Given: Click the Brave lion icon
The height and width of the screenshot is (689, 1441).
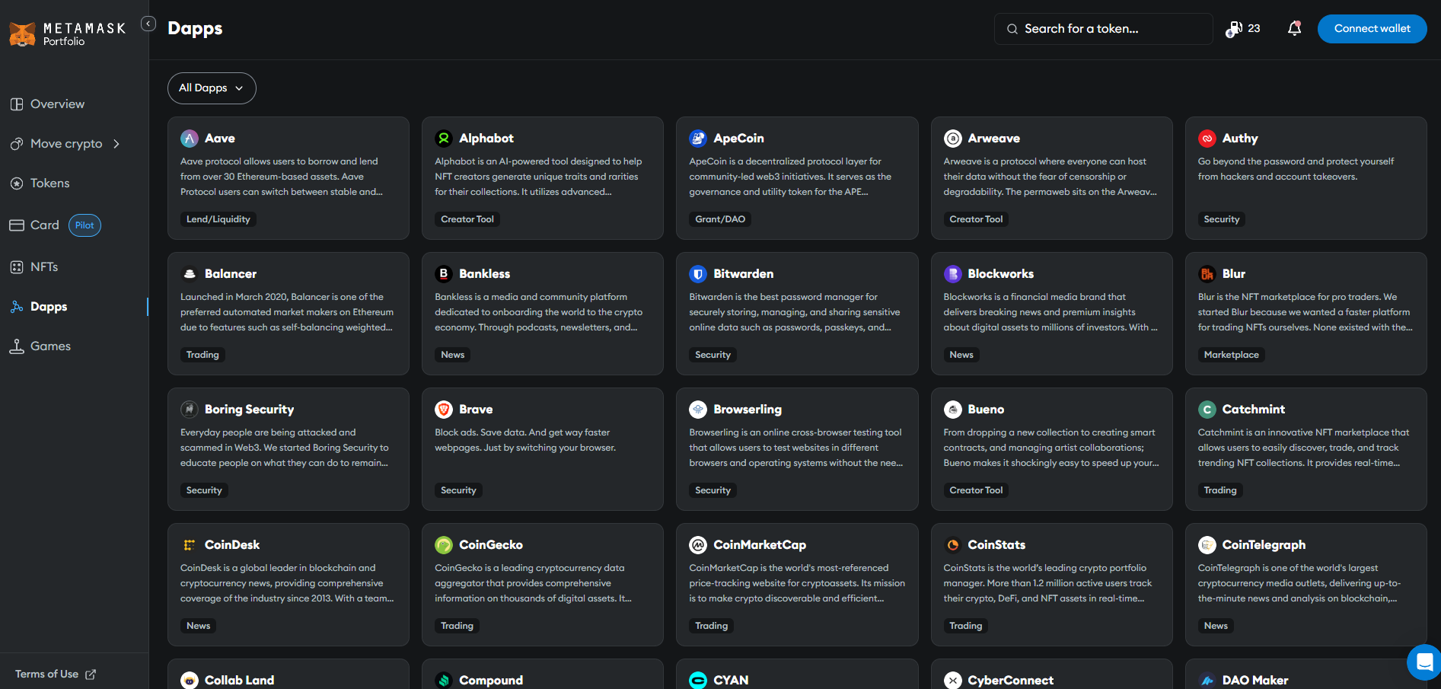Looking at the screenshot, I should (x=444, y=409).
